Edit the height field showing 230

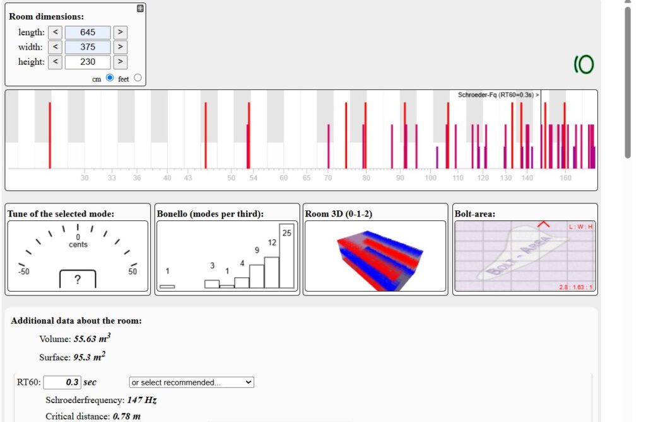(88, 62)
